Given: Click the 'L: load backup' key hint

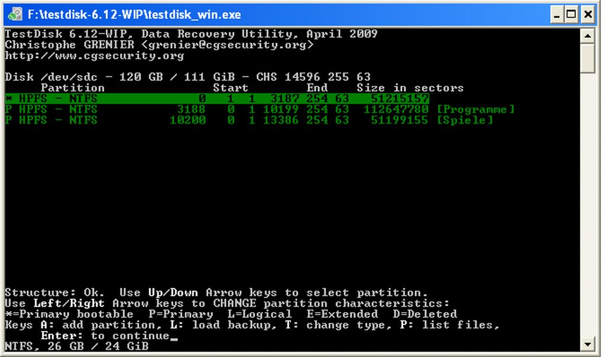Looking at the screenshot, I should (x=223, y=325).
